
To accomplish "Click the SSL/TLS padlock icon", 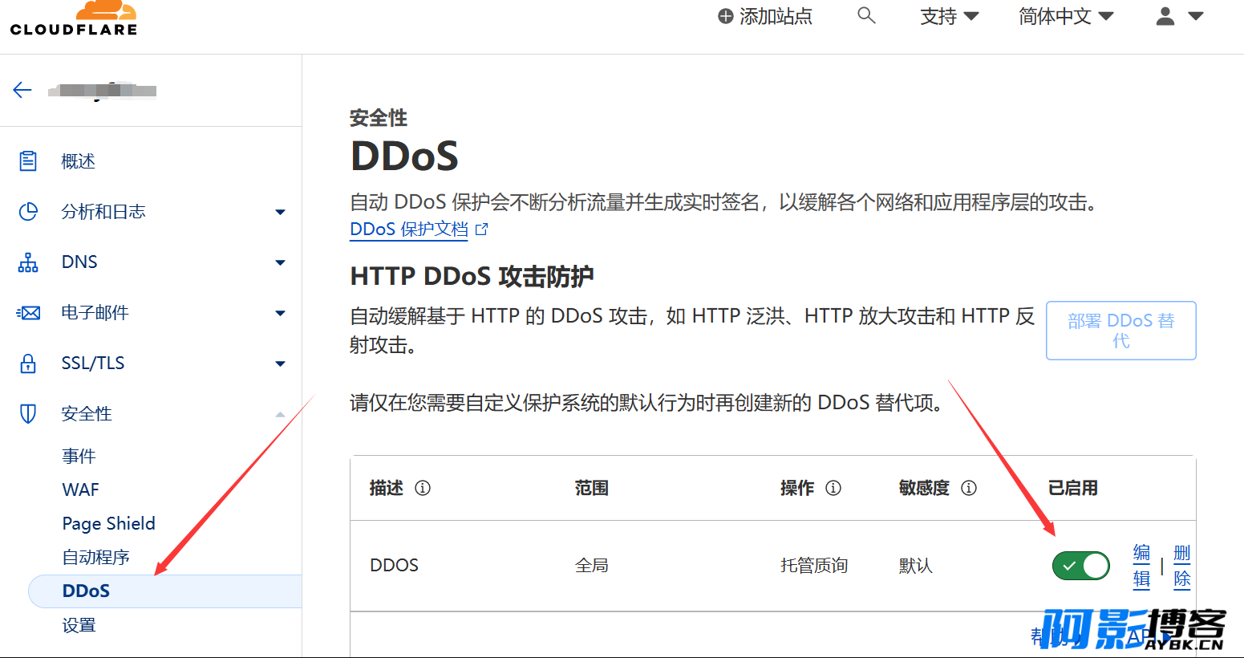I will [28, 364].
